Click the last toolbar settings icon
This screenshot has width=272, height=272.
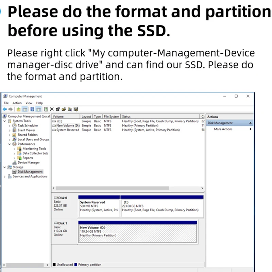pos(75,109)
